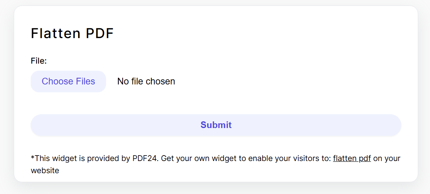Click the word 'website' in footer note
This screenshot has width=430, height=194.
(45, 170)
